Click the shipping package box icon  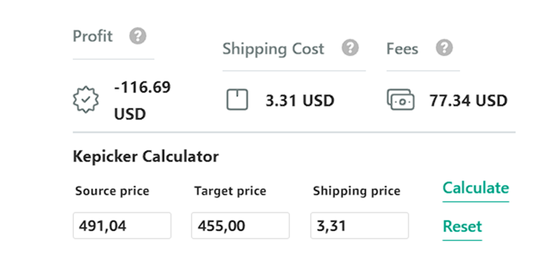point(237,99)
